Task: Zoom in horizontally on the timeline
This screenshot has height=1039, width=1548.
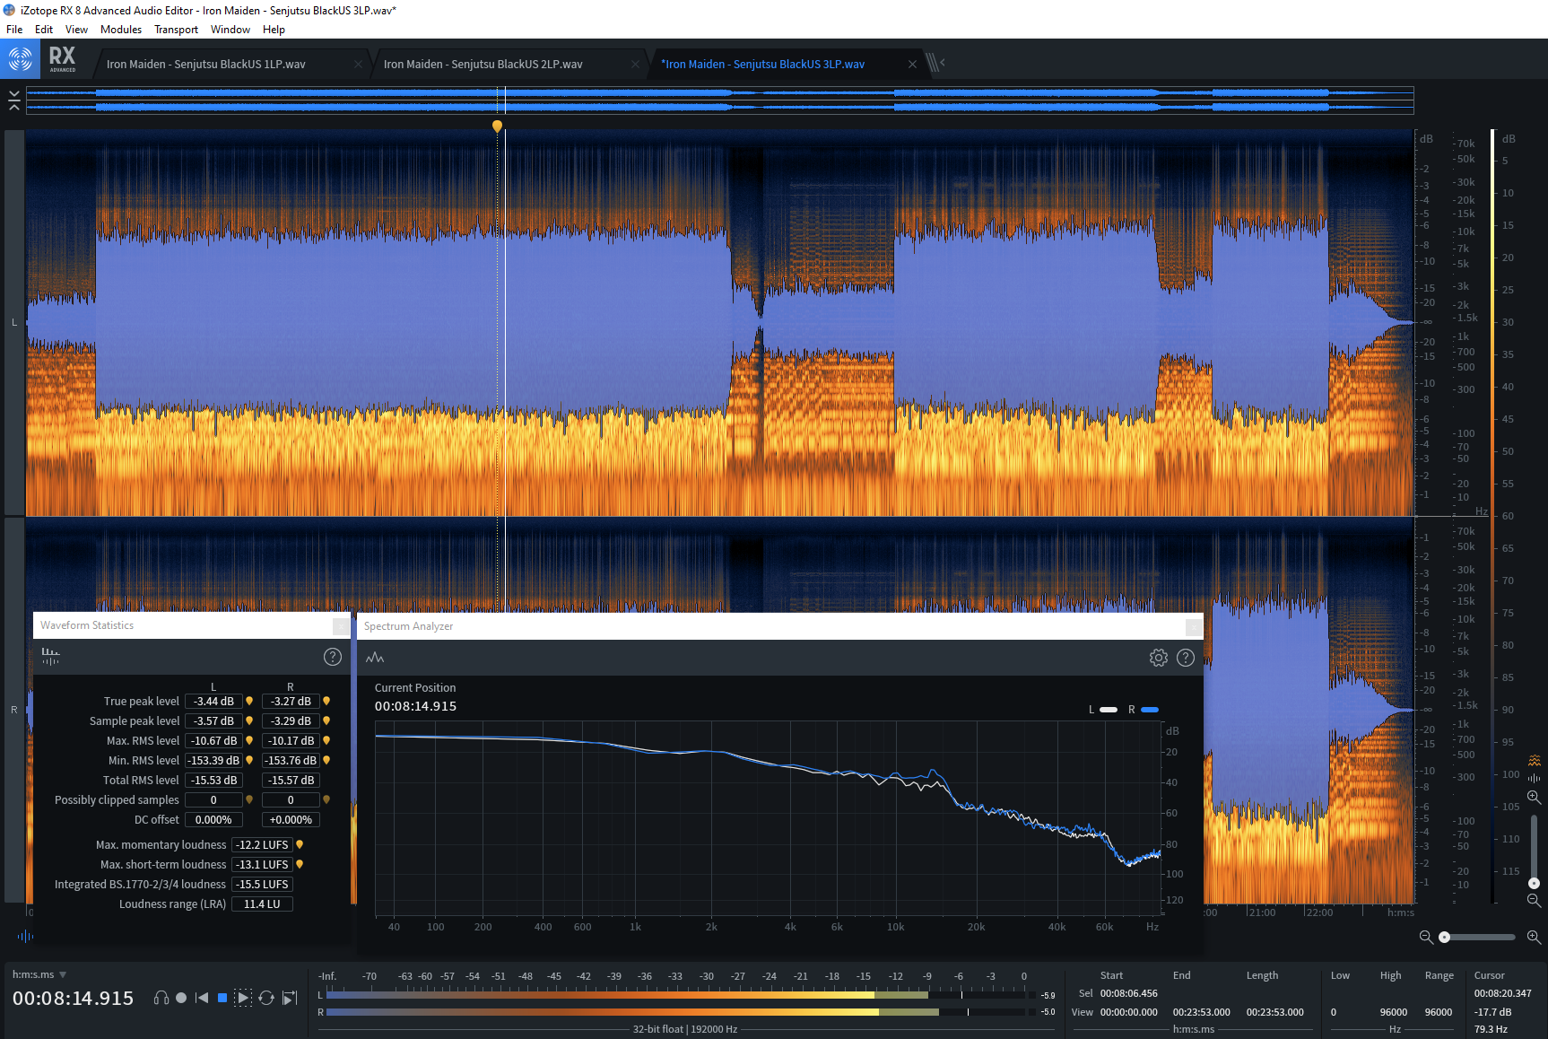Action: point(1535,937)
